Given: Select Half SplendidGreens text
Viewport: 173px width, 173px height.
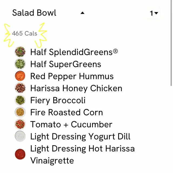Looking at the screenshot, I should pyautogui.click(x=74, y=52).
